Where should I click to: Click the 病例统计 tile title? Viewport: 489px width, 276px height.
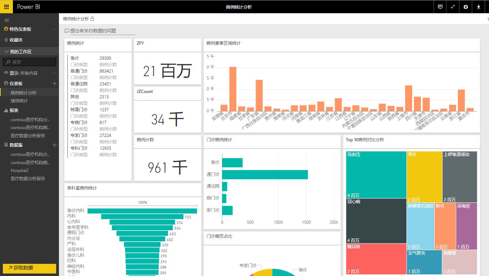[75, 43]
